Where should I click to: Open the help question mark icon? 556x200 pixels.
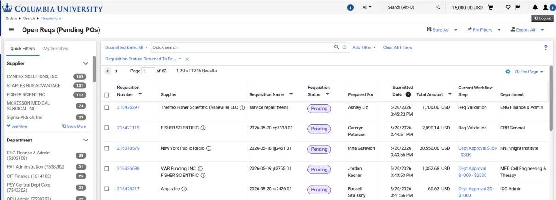546,47
